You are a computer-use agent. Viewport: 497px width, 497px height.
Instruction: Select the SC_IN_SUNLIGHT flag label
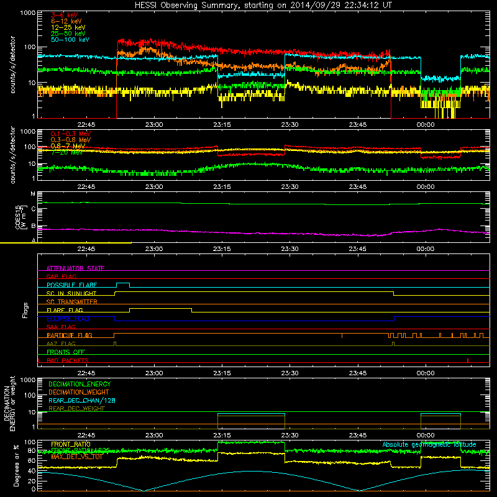[71, 293]
